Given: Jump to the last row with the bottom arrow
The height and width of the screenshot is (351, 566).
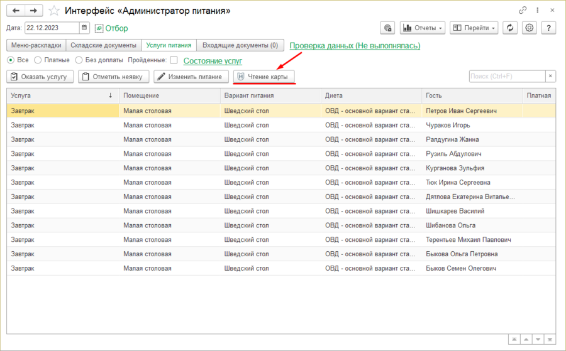Looking at the screenshot, I should tap(550, 340).
